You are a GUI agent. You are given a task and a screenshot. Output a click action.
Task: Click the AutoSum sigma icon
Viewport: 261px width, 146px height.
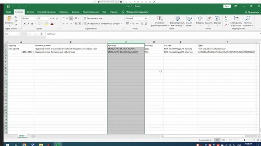[226, 17]
